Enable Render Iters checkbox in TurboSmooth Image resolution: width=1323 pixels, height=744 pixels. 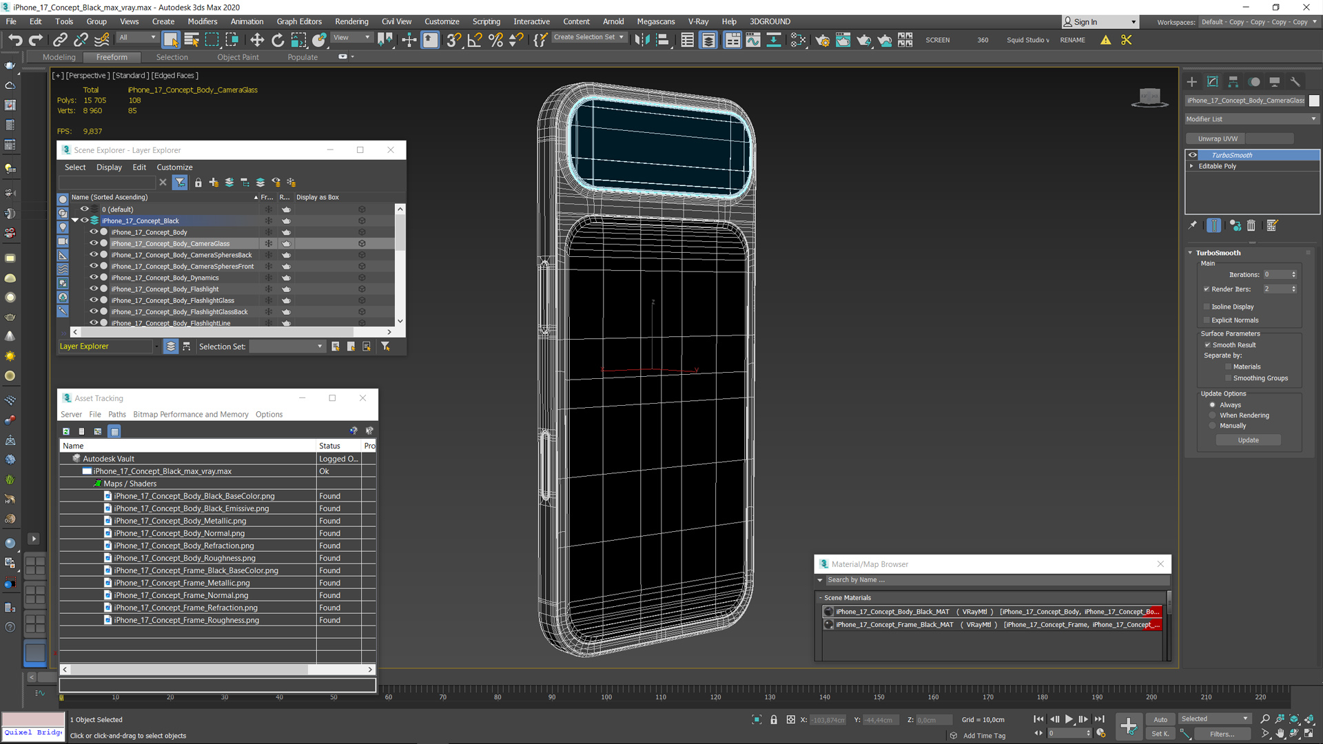[1207, 288]
